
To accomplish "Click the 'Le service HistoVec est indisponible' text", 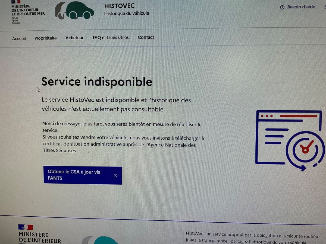I will (x=116, y=105).
